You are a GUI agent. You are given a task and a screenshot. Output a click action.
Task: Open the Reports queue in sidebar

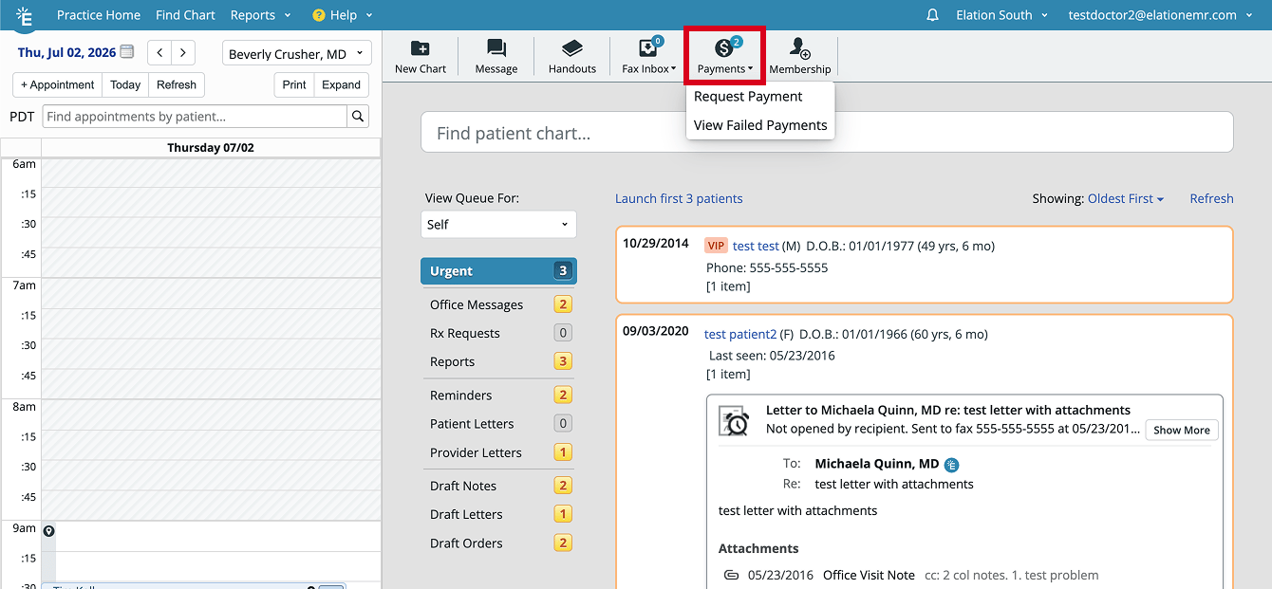point(498,361)
